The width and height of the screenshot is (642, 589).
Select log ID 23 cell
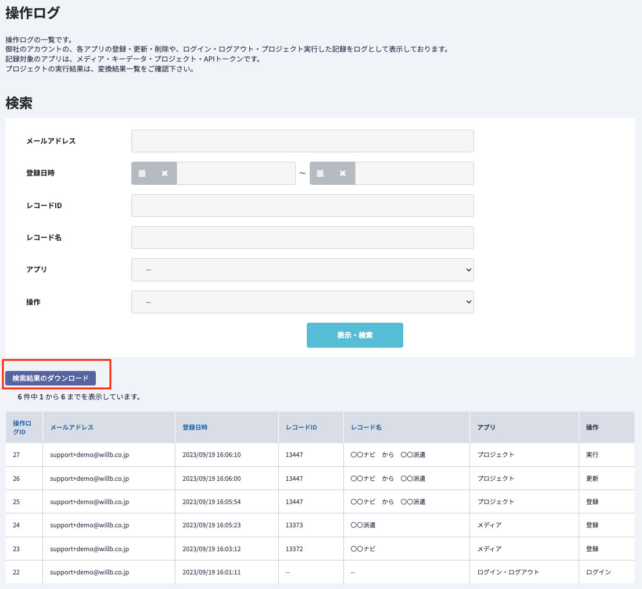(x=24, y=549)
